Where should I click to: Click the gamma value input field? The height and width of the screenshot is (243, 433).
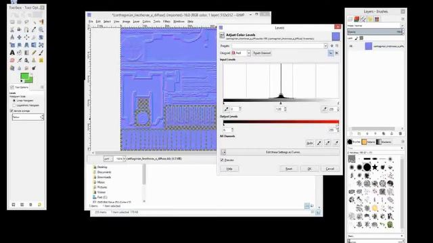pyautogui.click(x=279, y=109)
